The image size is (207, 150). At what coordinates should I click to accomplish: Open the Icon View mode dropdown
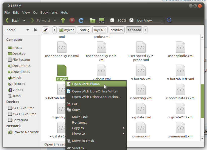(x=150, y=21)
